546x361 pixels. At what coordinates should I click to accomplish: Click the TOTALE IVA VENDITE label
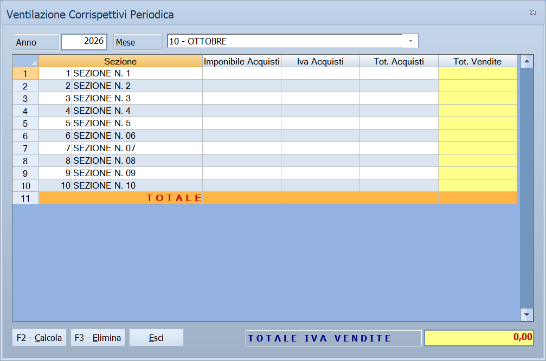coord(333,338)
